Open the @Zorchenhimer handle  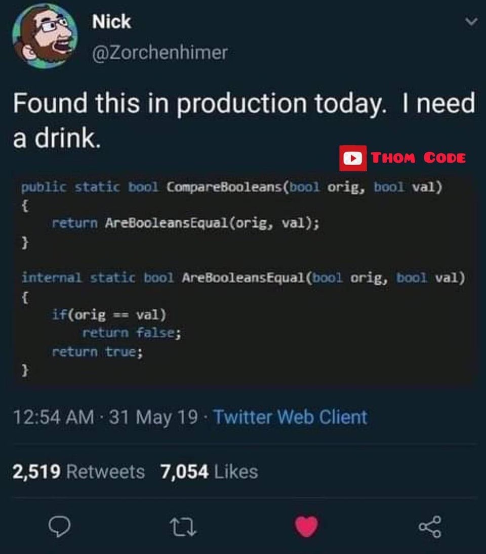click(x=159, y=53)
